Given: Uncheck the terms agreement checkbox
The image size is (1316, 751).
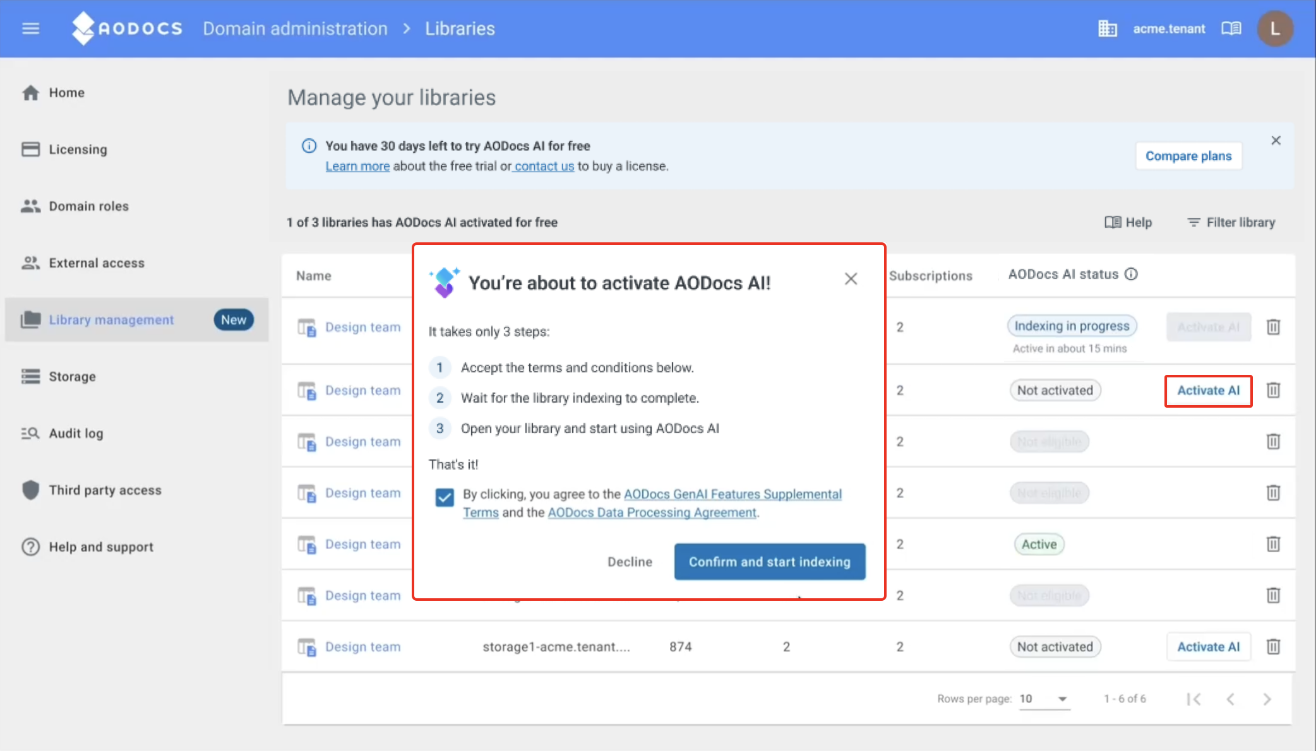Looking at the screenshot, I should click(445, 497).
